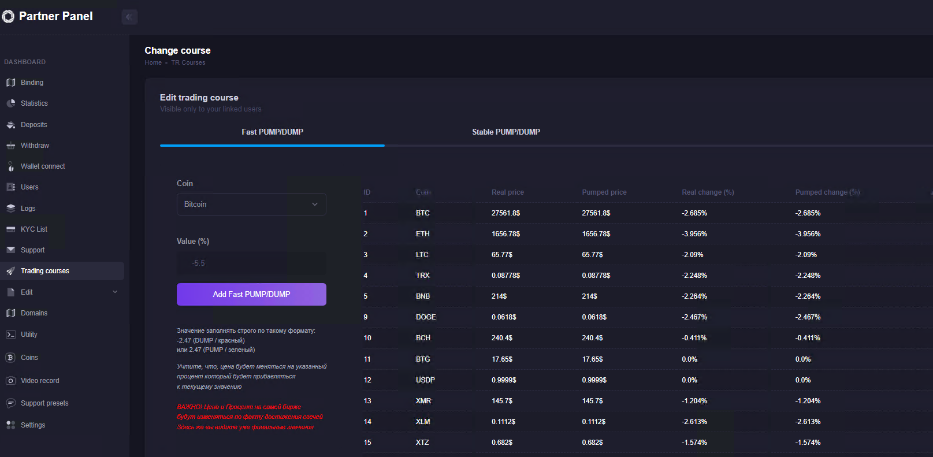
Task: Switch to Stable PUMP/DUMP tab
Action: [505, 132]
